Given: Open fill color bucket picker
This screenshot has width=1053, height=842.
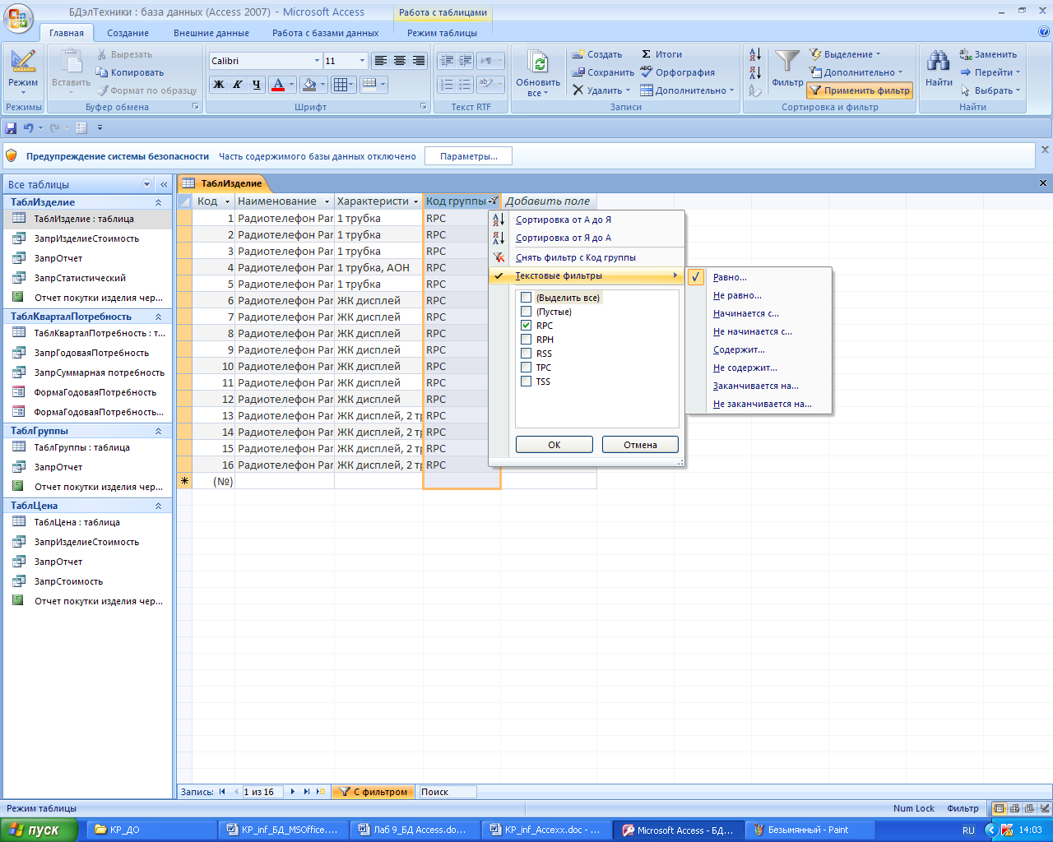Looking at the screenshot, I should 308,84.
